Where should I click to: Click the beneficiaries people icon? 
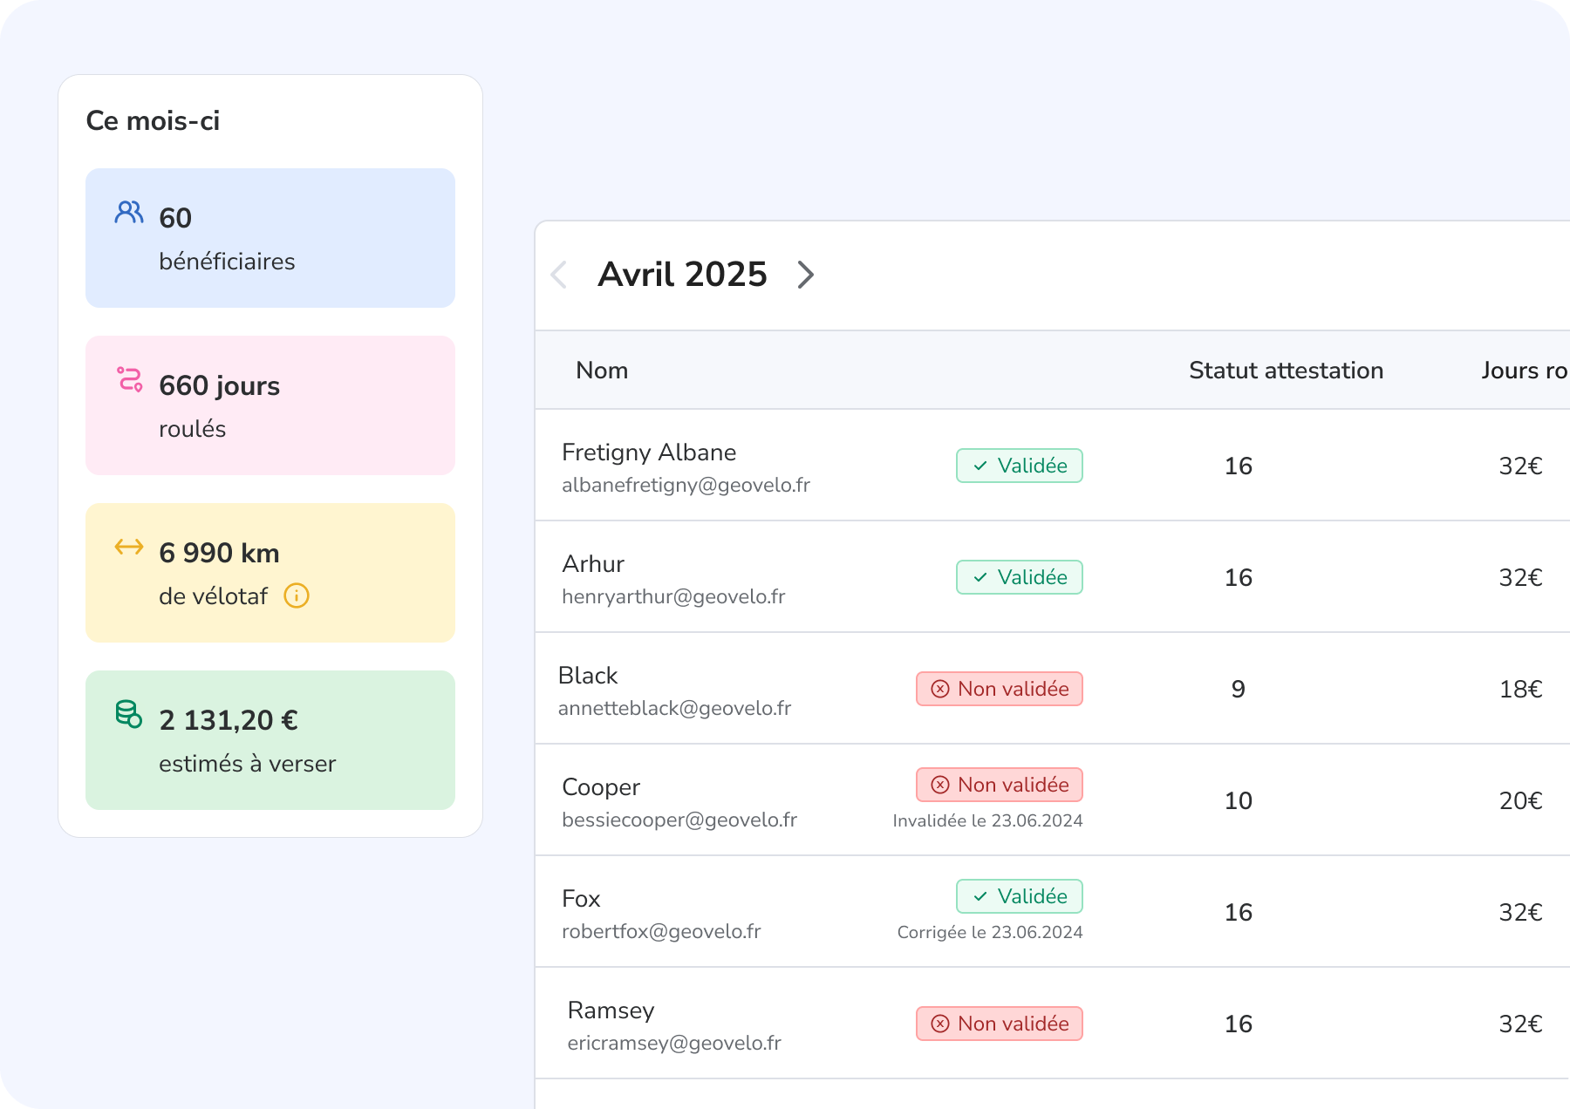(129, 212)
